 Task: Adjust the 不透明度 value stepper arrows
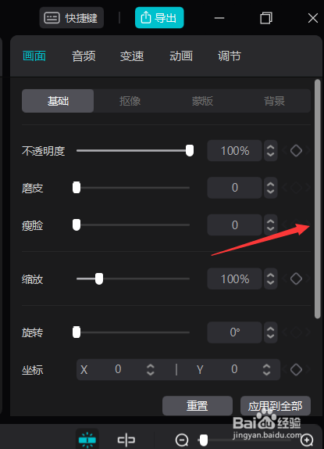(x=271, y=151)
